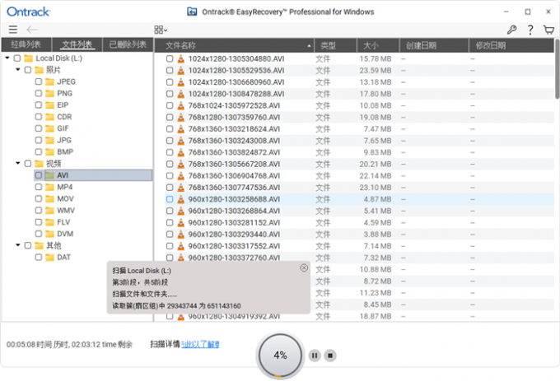
Task: Select the DVM folder icon
Action: point(49,234)
